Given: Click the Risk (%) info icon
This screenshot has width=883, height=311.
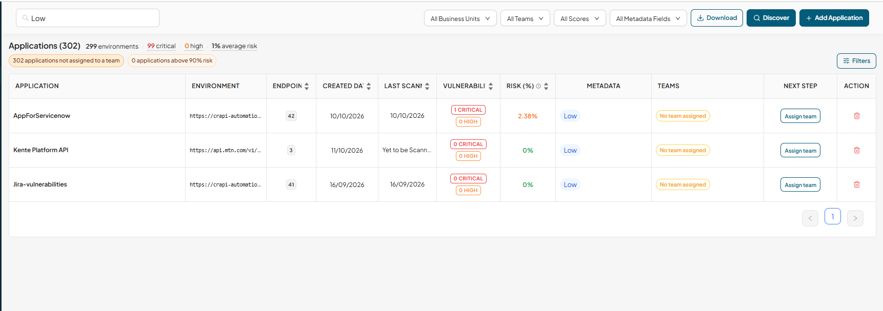Looking at the screenshot, I should coord(538,86).
